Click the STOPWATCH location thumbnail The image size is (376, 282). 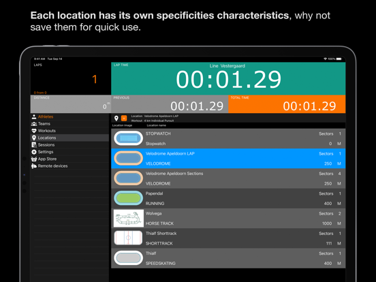pos(129,138)
